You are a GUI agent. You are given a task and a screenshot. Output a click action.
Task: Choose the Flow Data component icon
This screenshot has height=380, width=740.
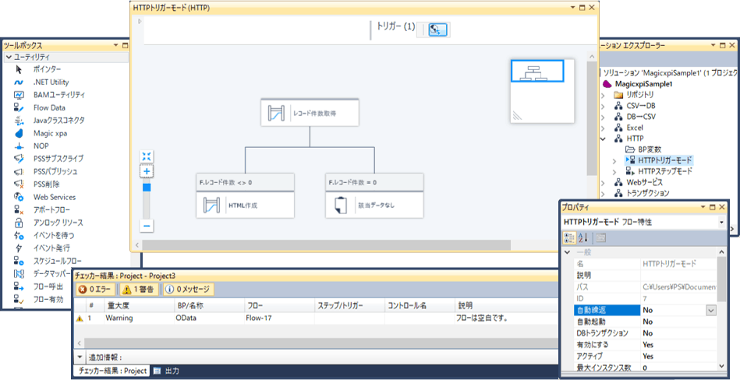pyautogui.click(x=19, y=107)
